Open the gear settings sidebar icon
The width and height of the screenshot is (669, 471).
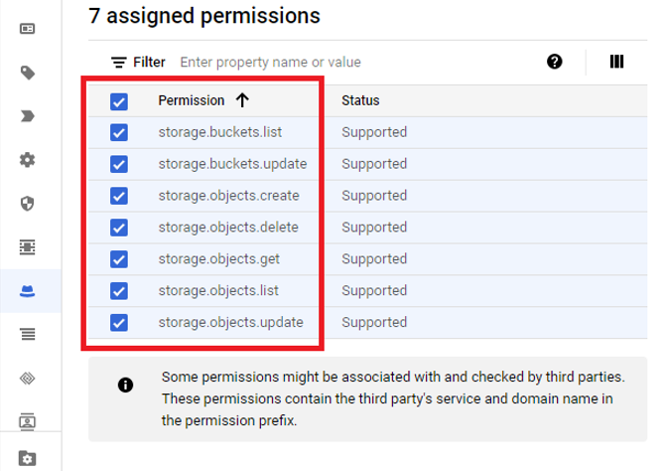click(28, 160)
